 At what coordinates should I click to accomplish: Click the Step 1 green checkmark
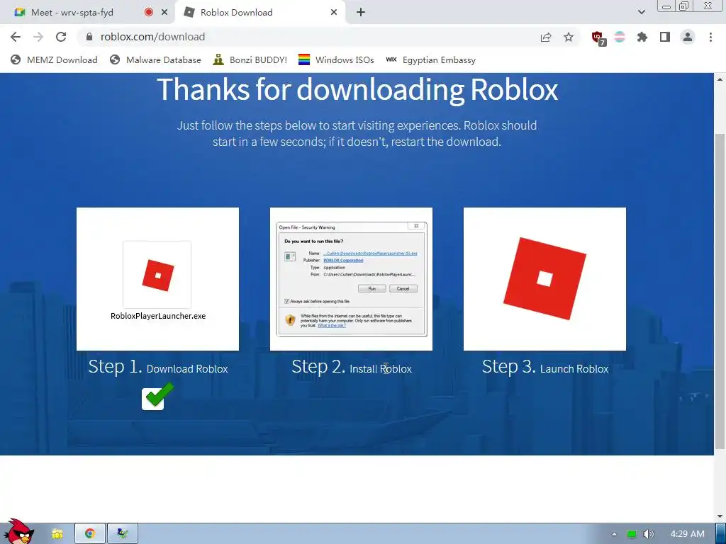pos(157,396)
